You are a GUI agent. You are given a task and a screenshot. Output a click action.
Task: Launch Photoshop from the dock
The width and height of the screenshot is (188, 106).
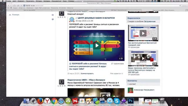[130, 101]
